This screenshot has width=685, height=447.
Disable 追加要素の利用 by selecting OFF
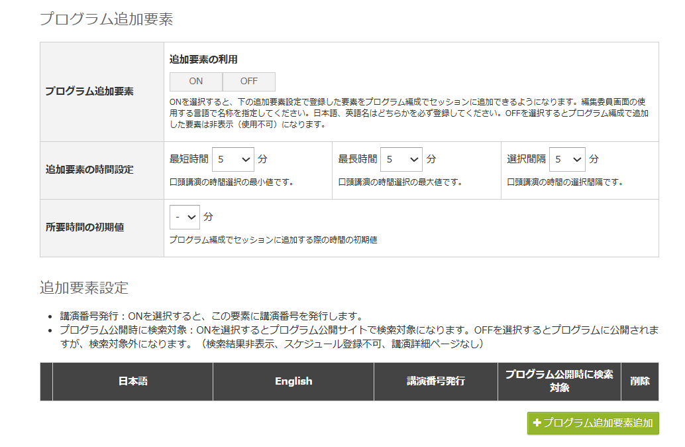click(248, 81)
